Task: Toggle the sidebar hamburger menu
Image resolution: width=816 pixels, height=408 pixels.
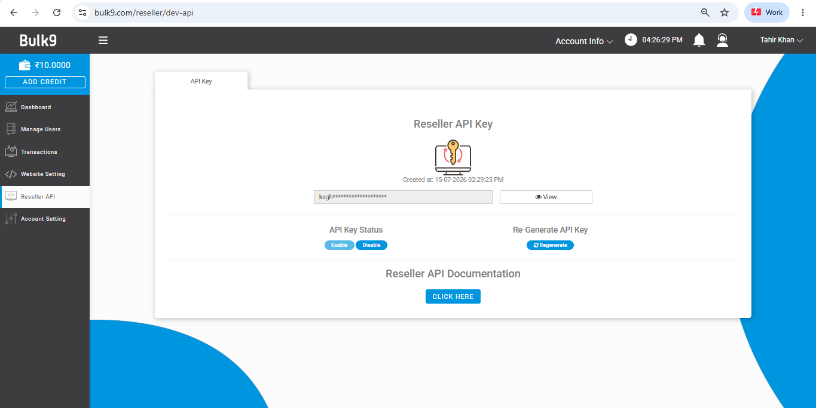Action: pos(103,41)
